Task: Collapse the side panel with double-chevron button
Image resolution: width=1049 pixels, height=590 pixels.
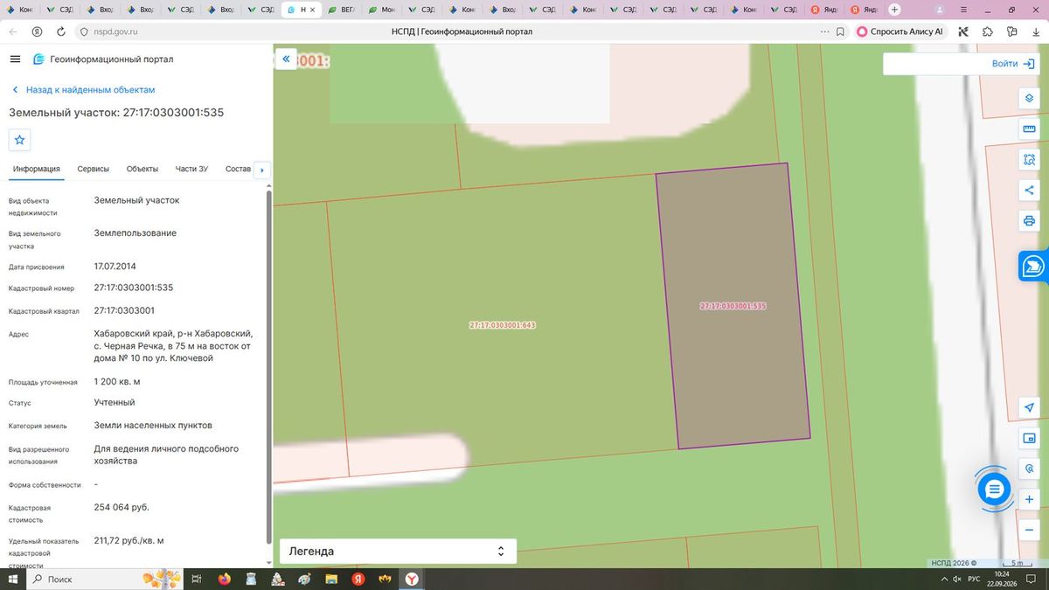Action: click(286, 59)
